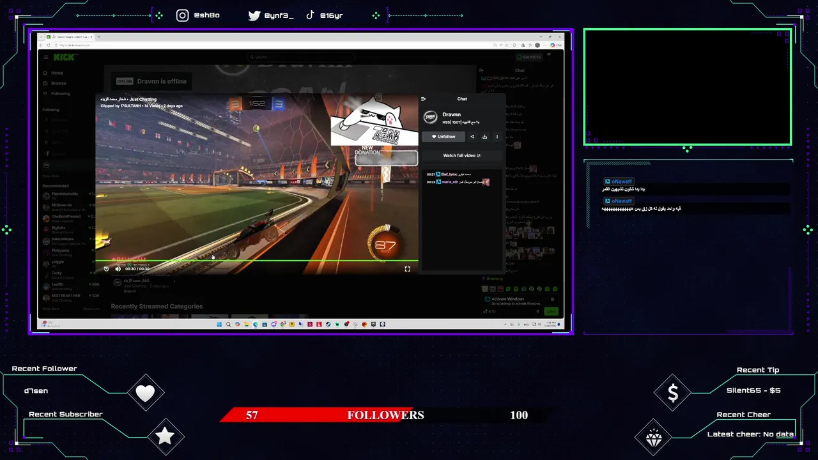Open recommended channel Bigfoltz
Image resolution: width=818 pixels, height=460 pixels.
(68, 229)
